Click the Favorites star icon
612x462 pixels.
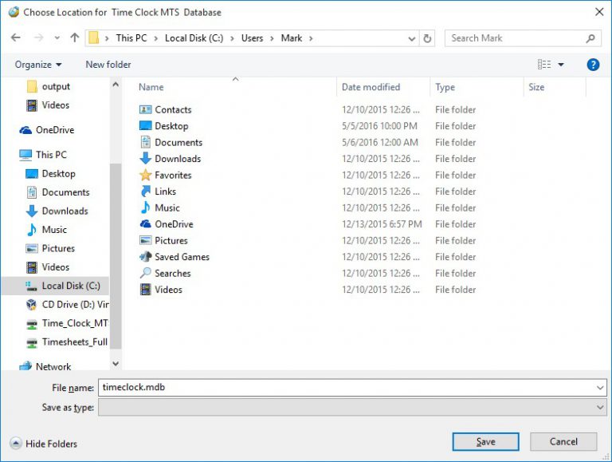point(145,175)
